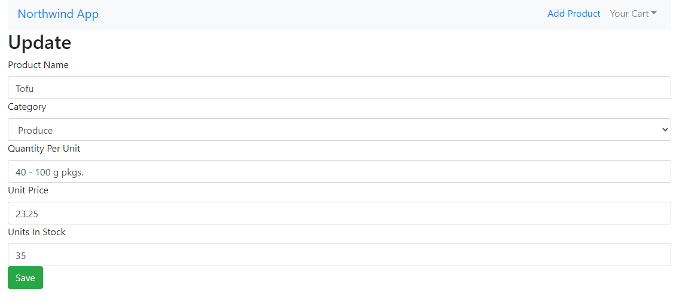The width and height of the screenshot is (682, 305).
Task: Open the Your Cart dropdown menu
Action: pyautogui.click(x=633, y=14)
